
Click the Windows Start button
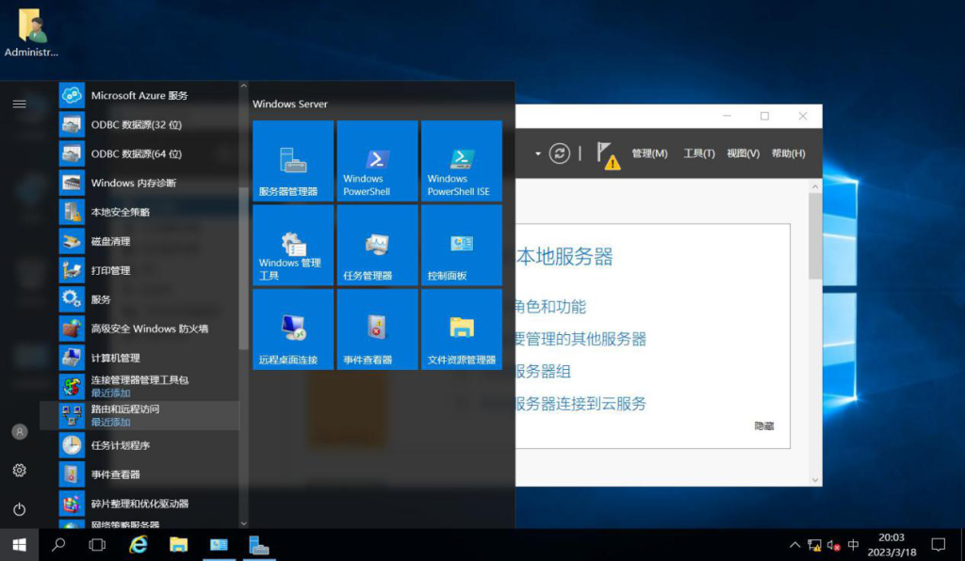coord(19,545)
